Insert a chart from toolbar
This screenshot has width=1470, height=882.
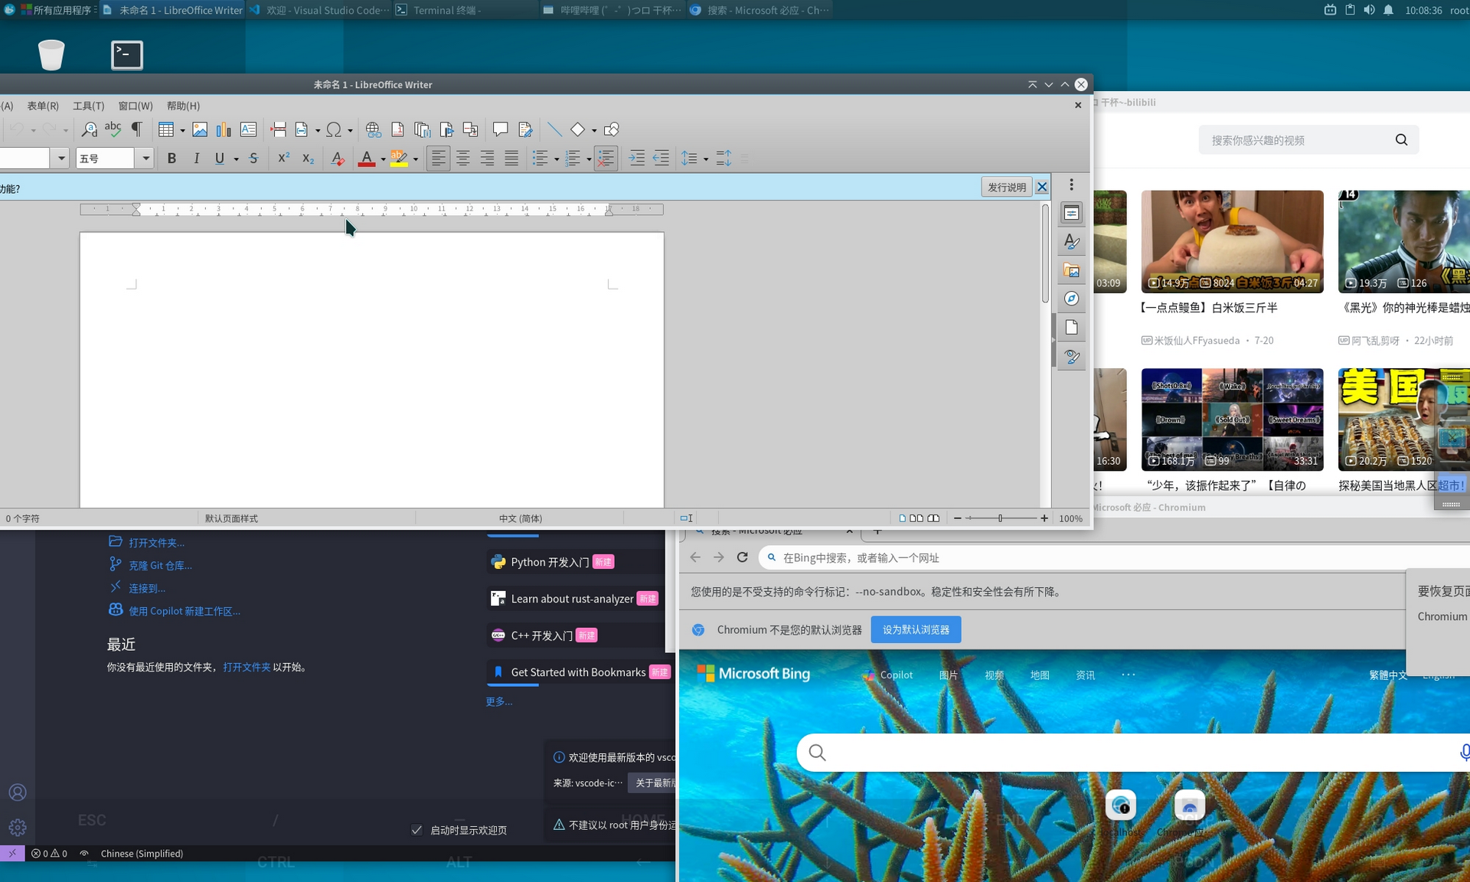(x=224, y=129)
